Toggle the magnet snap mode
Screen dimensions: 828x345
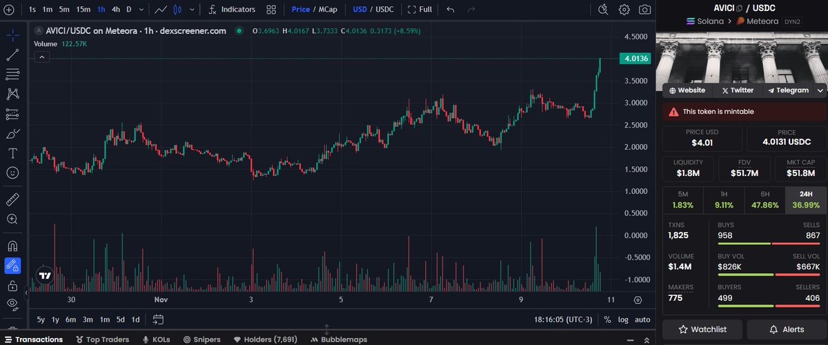(x=12, y=246)
